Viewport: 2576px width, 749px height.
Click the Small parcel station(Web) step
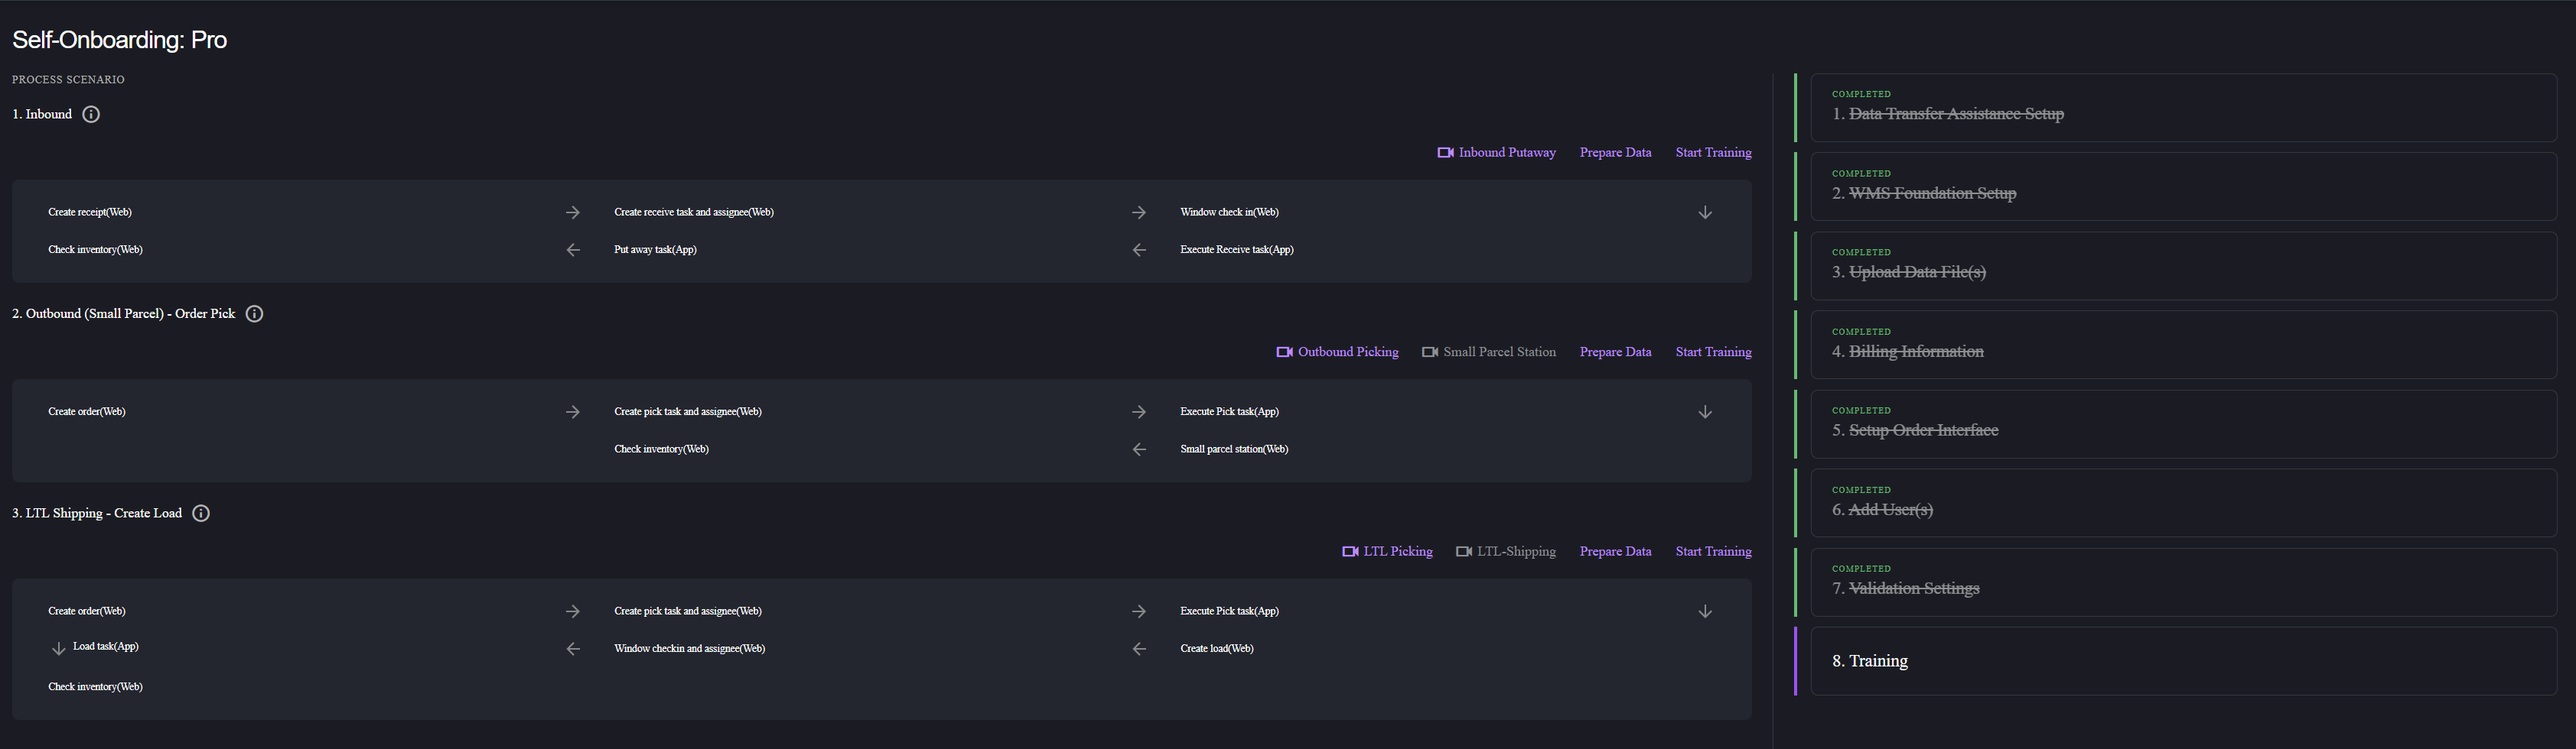click(x=1233, y=449)
